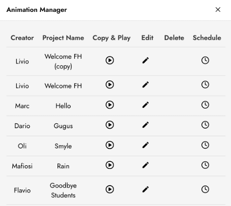Select the 'Smyle' project name cell
This screenshot has width=231, height=206.
tap(63, 146)
